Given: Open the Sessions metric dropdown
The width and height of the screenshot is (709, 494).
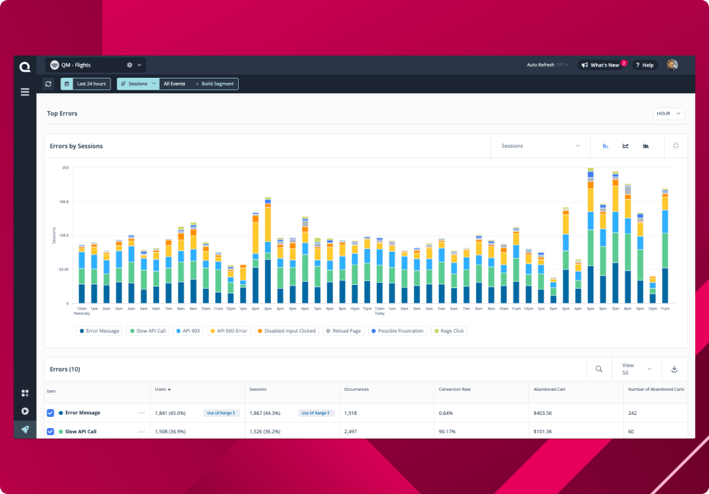Looking at the screenshot, I should click(x=540, y=146).
